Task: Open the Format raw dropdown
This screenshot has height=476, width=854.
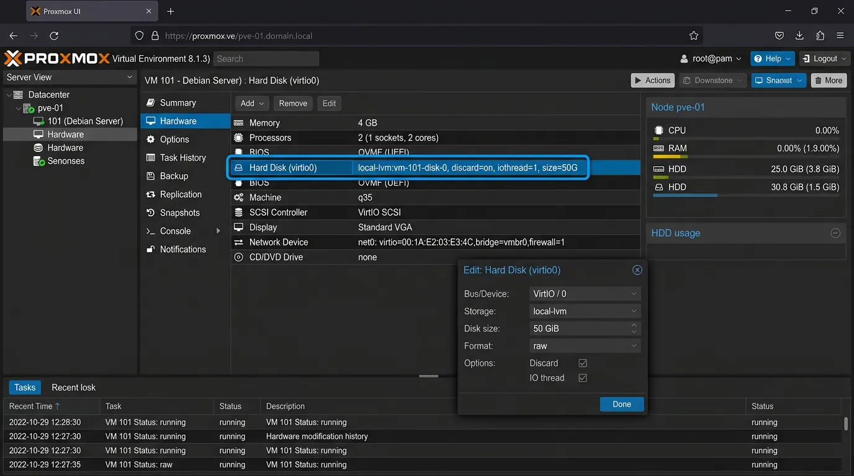Action: 585,346
